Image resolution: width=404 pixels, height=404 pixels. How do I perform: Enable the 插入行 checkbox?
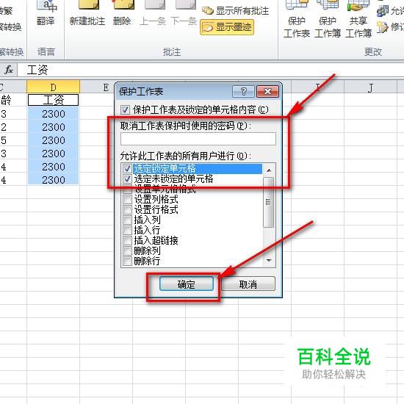[x=127, y=230]
